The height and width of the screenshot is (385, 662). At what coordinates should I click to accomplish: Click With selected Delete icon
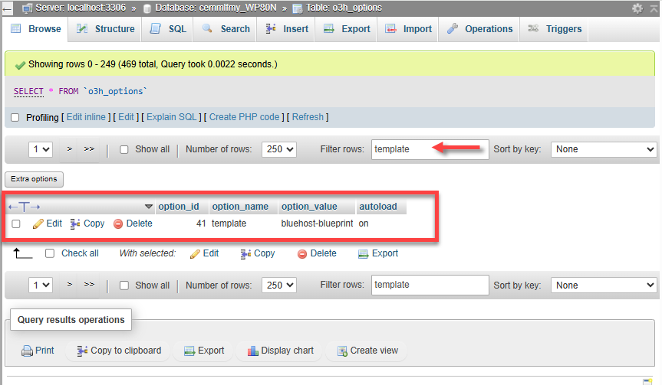302,254
